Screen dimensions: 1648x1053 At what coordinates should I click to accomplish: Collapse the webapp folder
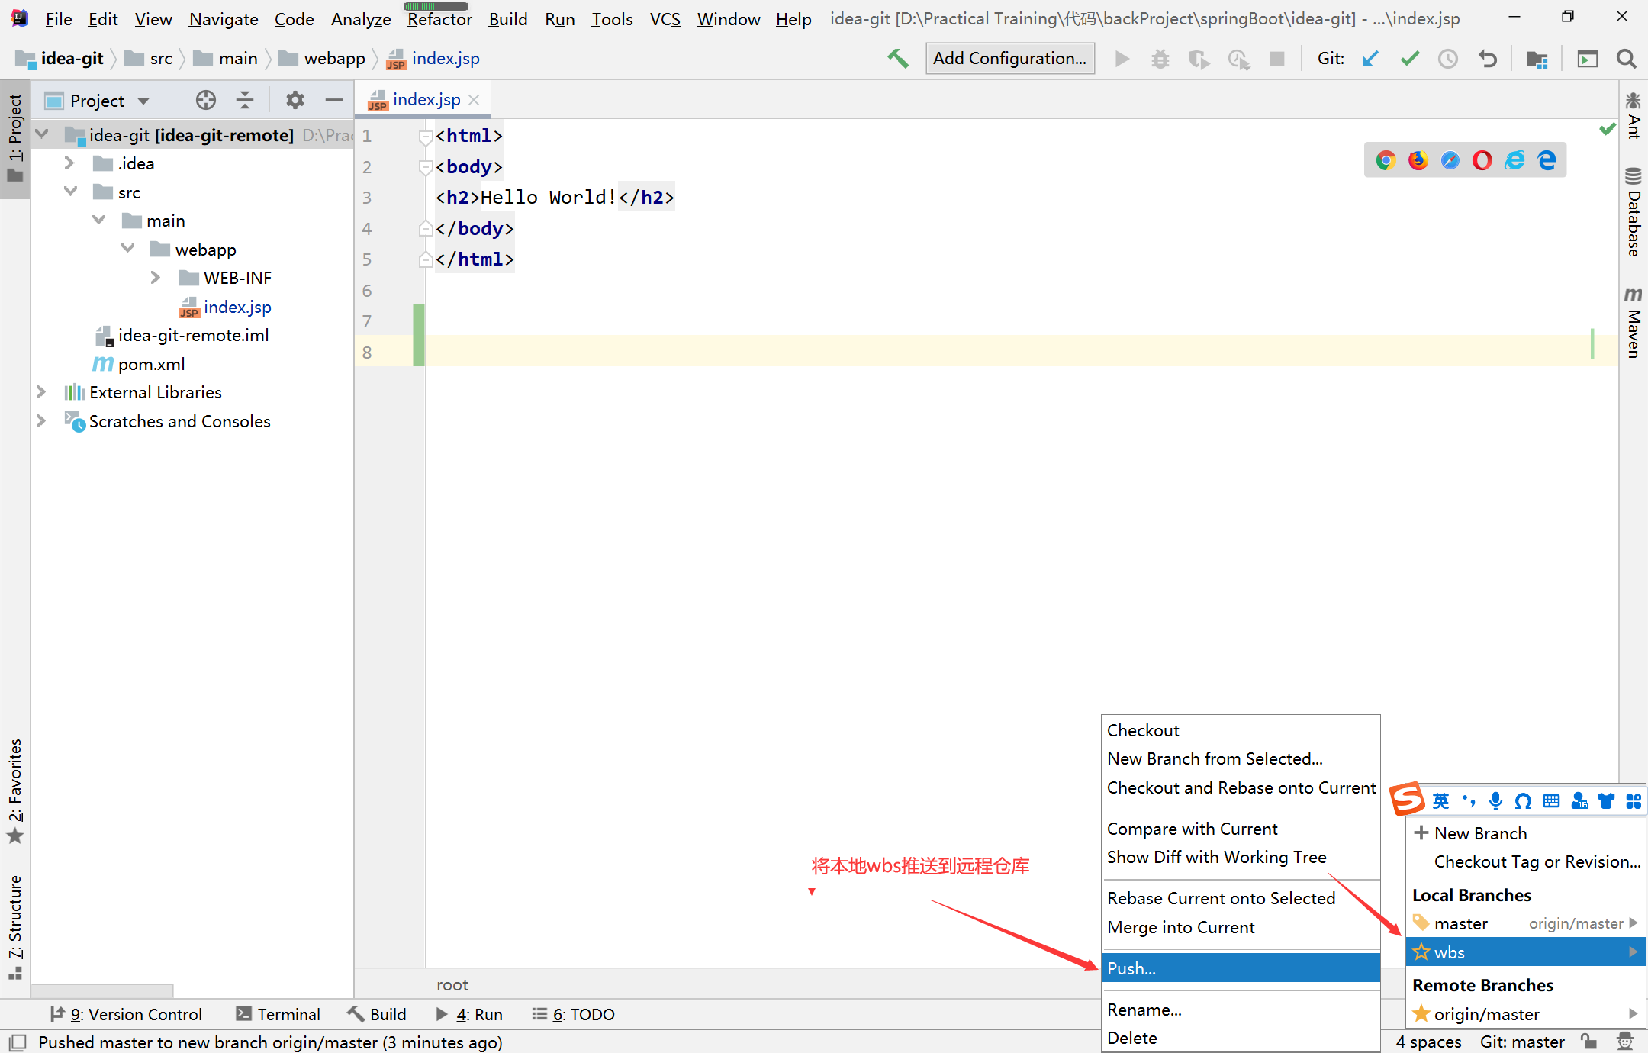127,249
